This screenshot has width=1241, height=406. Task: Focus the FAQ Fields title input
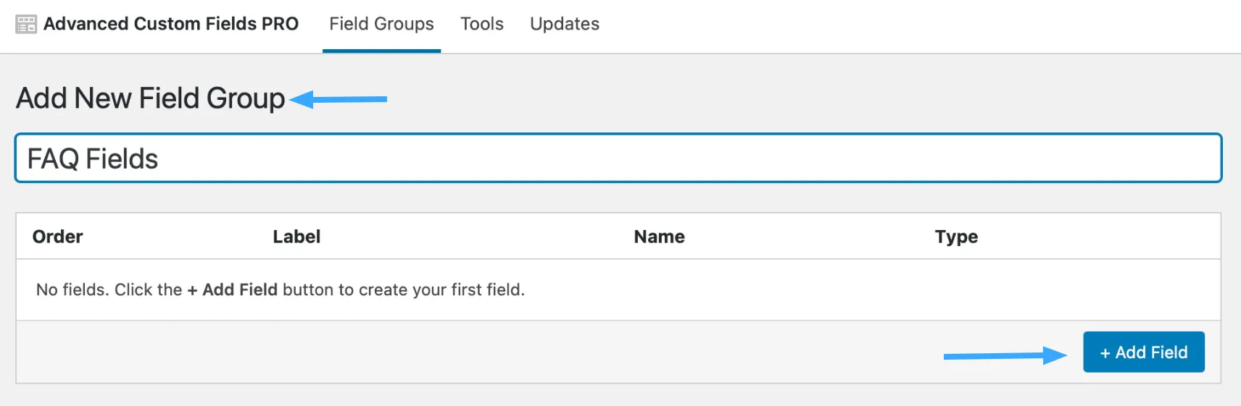618,158
